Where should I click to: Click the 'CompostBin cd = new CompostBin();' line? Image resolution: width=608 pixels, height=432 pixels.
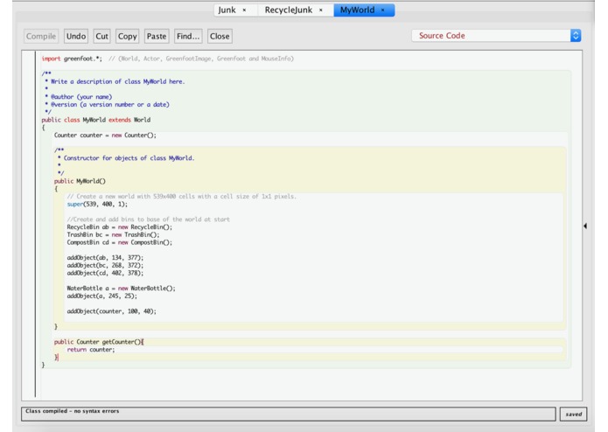(x=120, y=242)
